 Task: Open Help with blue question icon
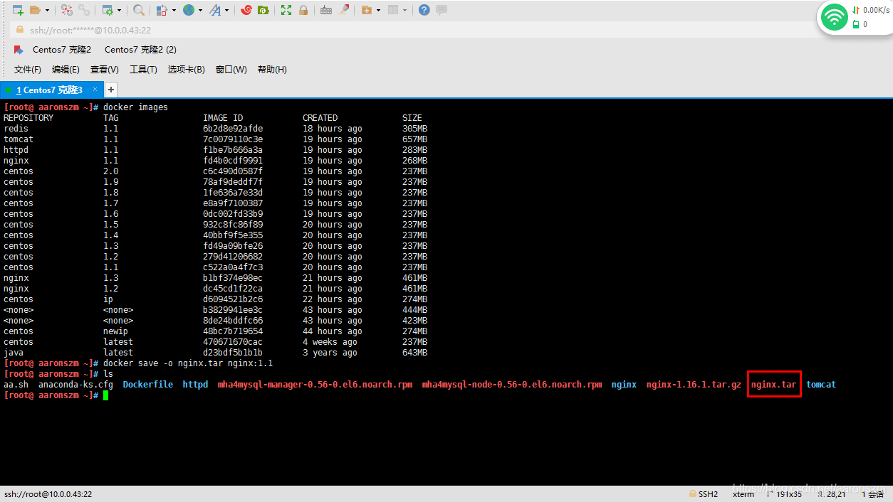click(424, 10)
